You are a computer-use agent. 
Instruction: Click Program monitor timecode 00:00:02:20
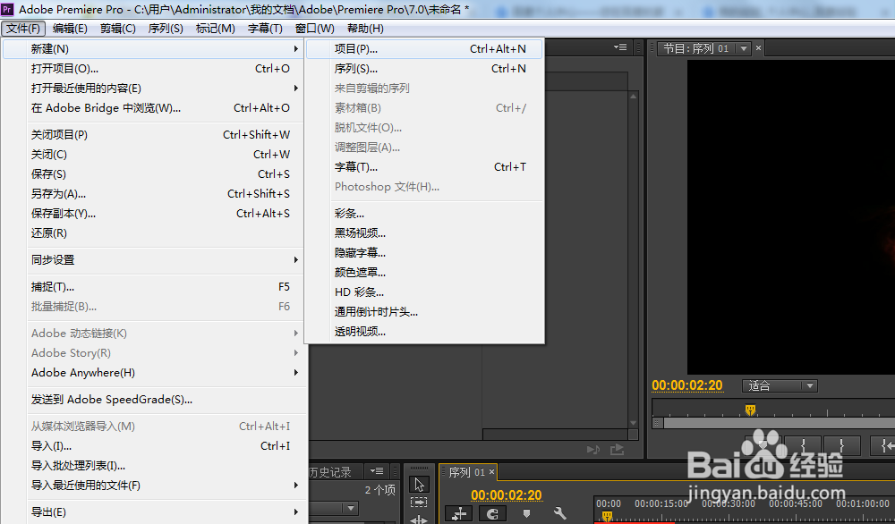(687, 386)
